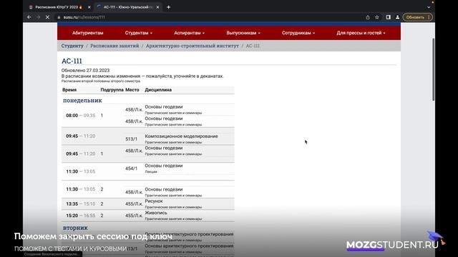Click the вторник day heading
Image resolution: width=458 pixels, height=257 pixels.
coord(75,228)
